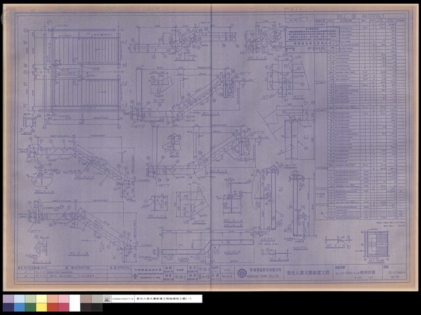Pick the bright yellow calibration swatch

[x=41, y=308]
